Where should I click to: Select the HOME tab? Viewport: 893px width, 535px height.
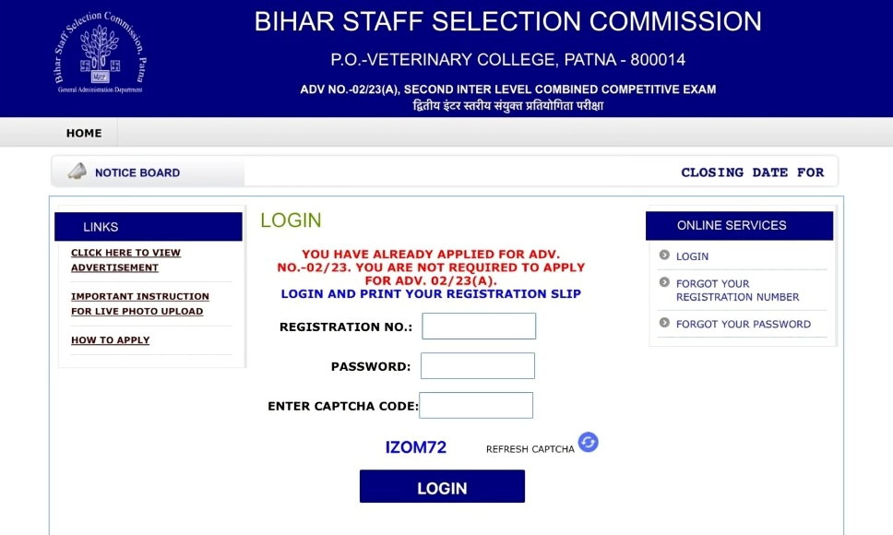[83, 133]
